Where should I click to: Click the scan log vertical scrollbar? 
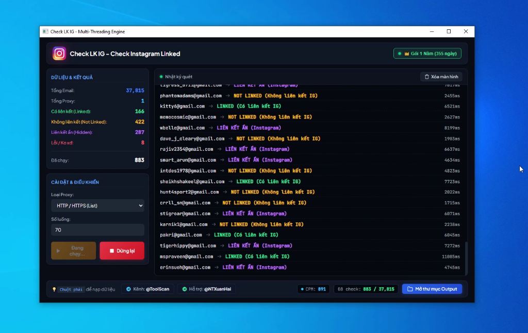tap(466, 257)
